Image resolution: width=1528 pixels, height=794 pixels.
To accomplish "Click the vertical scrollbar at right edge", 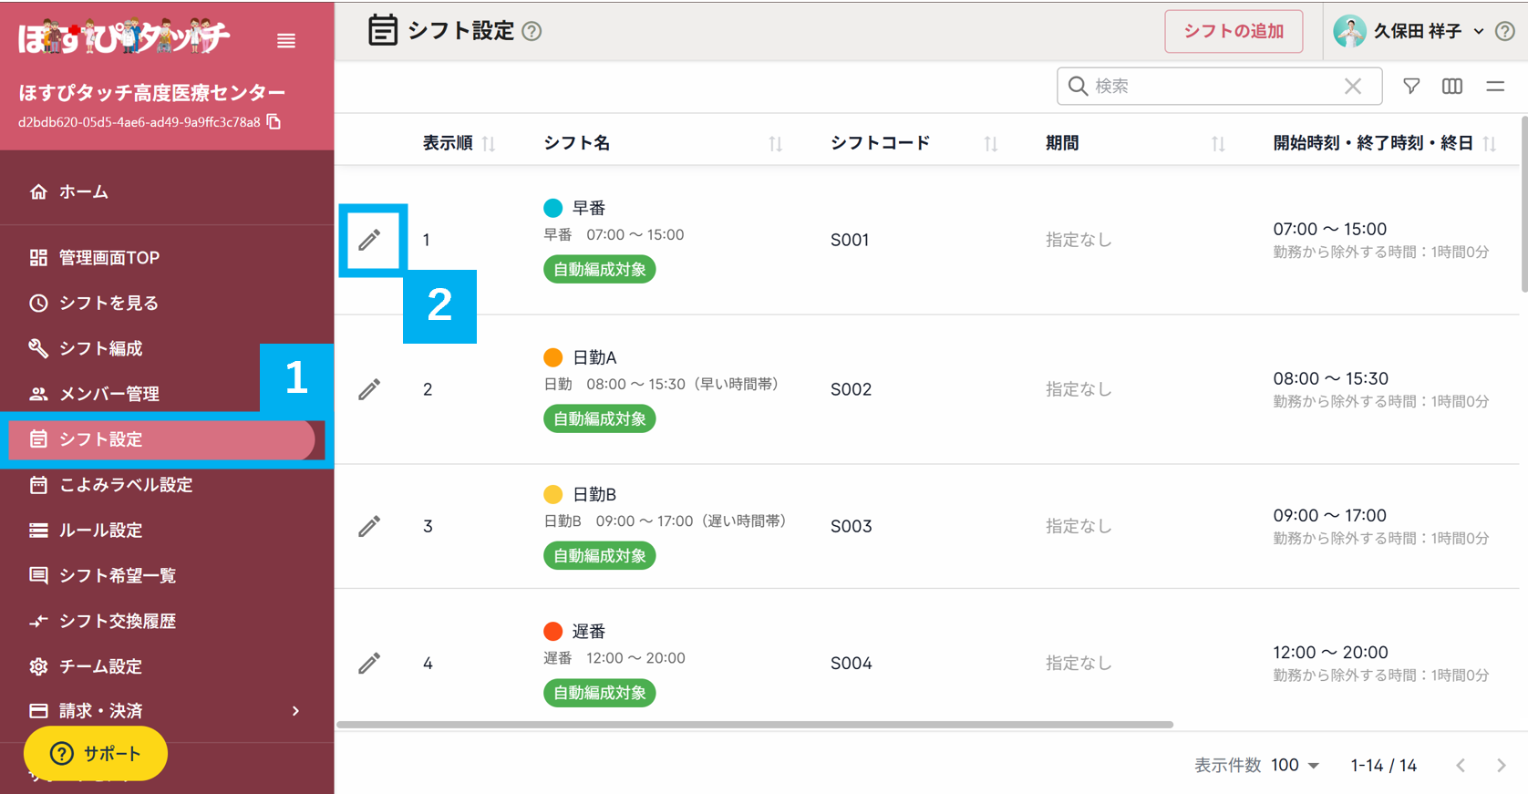I will point(1523,204).
